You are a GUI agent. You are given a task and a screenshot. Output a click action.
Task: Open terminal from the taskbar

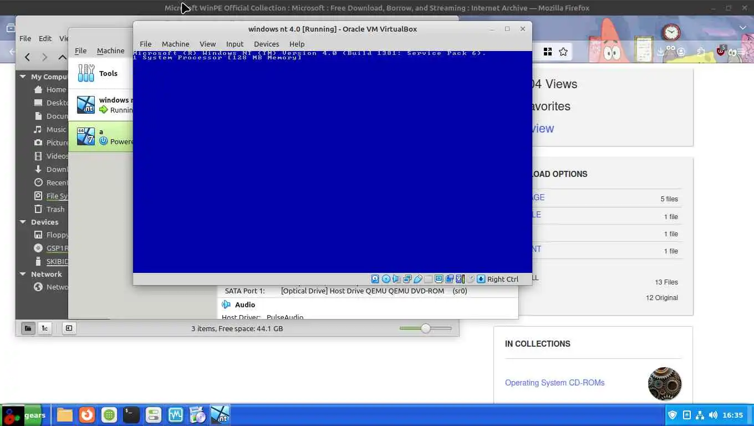[x=131, y=415]
